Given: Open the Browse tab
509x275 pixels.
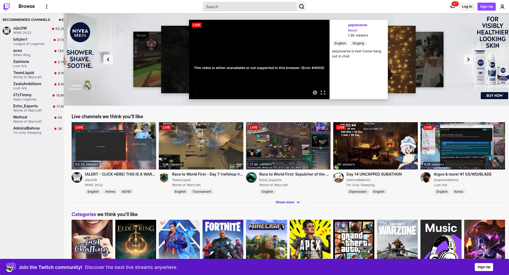Looking at the screenshot, I should [27, 6].
